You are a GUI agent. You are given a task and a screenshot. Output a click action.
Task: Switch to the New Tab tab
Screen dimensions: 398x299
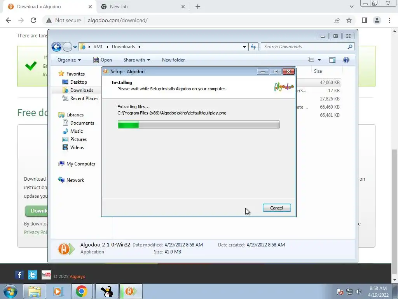tap(143, 7)
